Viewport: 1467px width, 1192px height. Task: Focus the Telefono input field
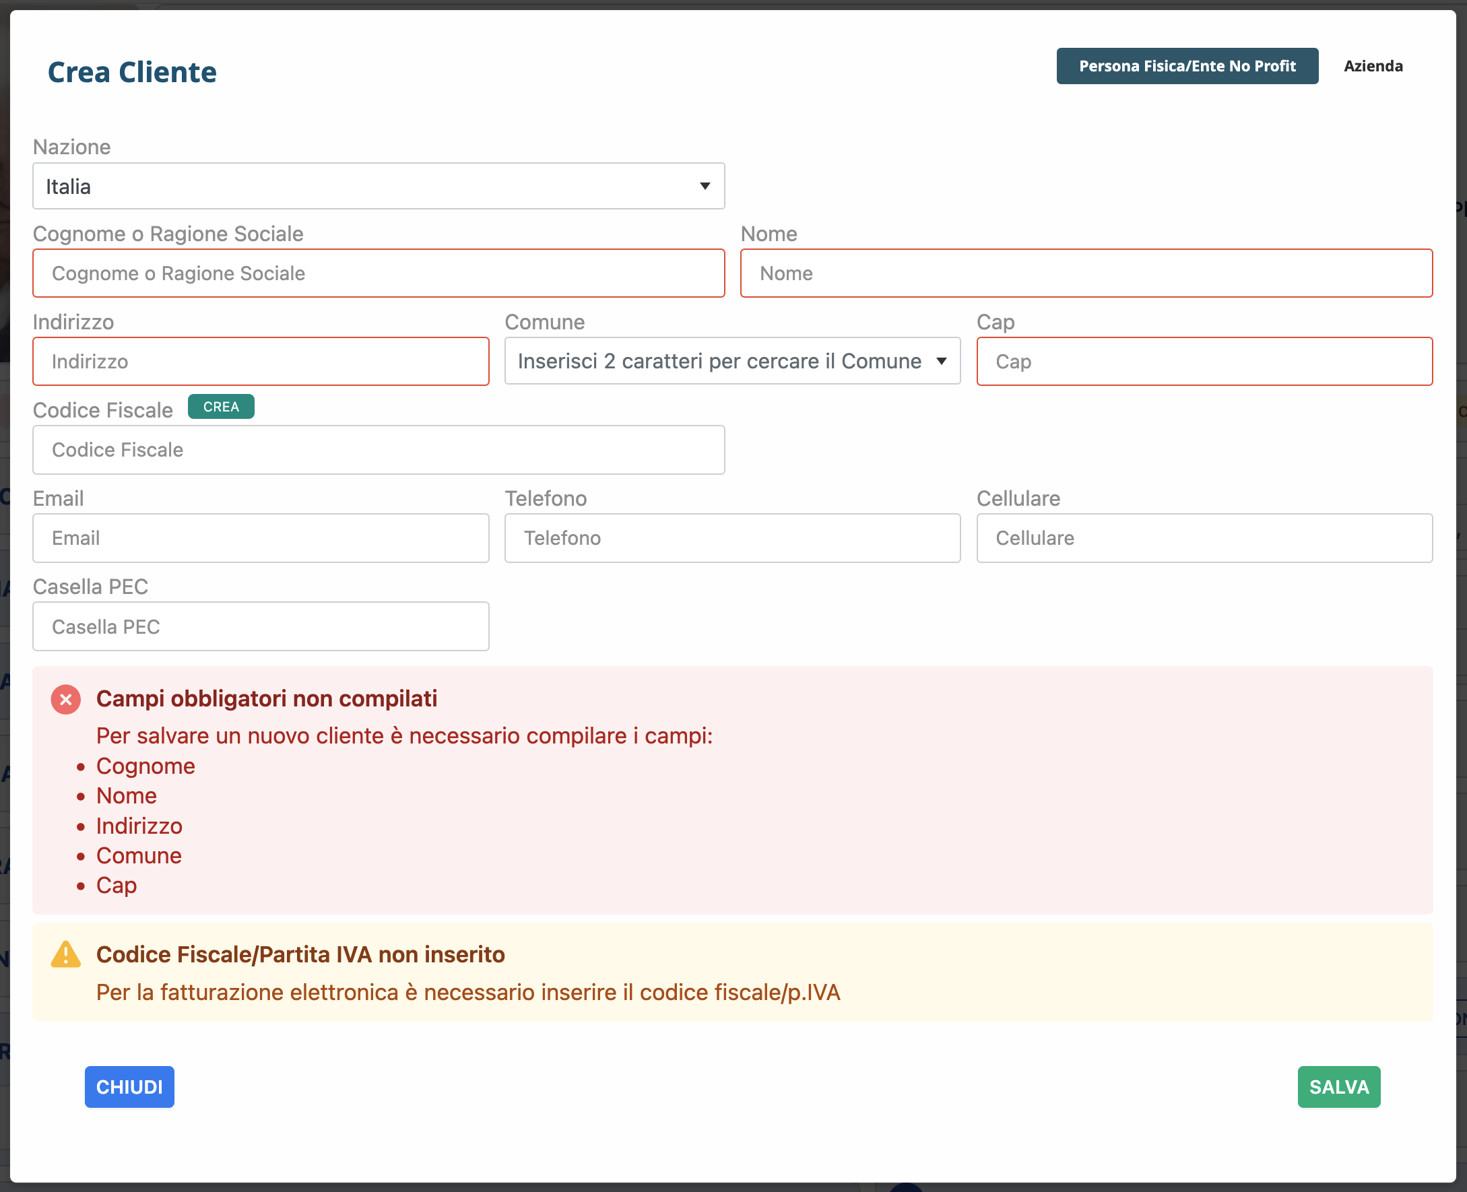732,538
